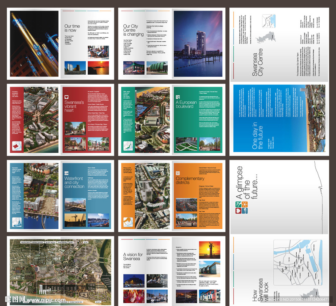
Task: Select the 'Complementary districts' heading
Action: point(190,181)
